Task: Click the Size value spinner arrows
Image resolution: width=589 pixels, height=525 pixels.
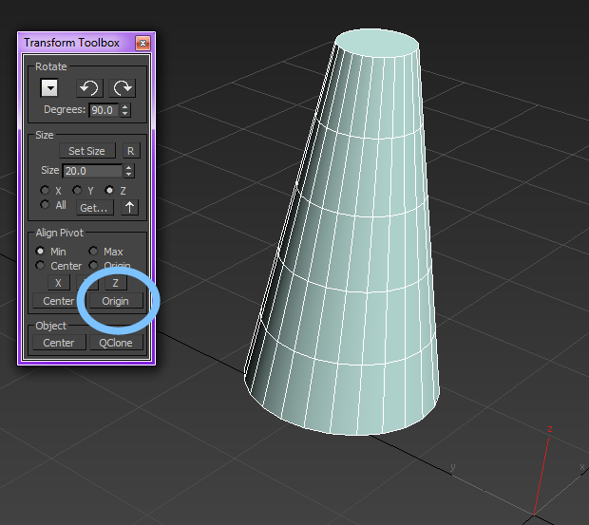Action: point(129,171)
